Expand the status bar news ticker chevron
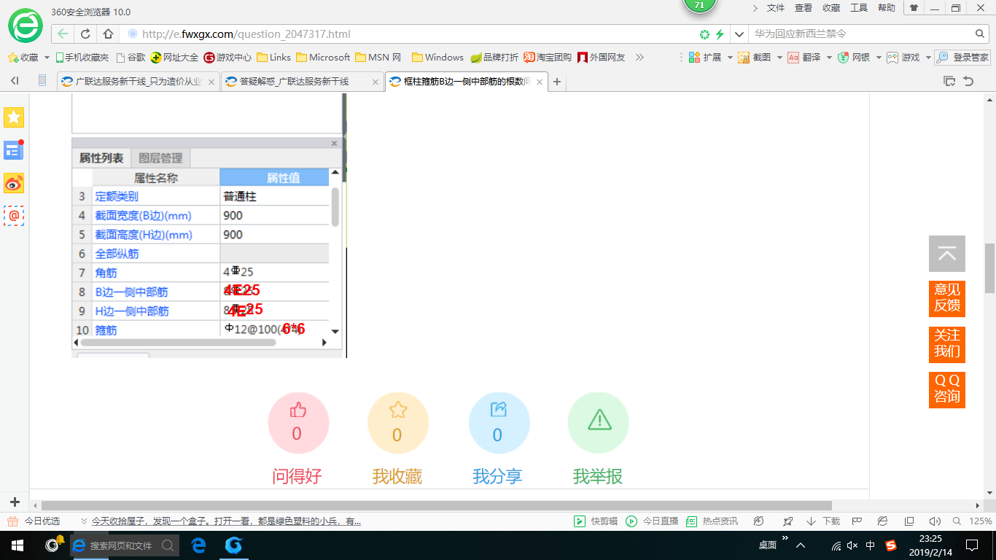 tap(85, 521)
